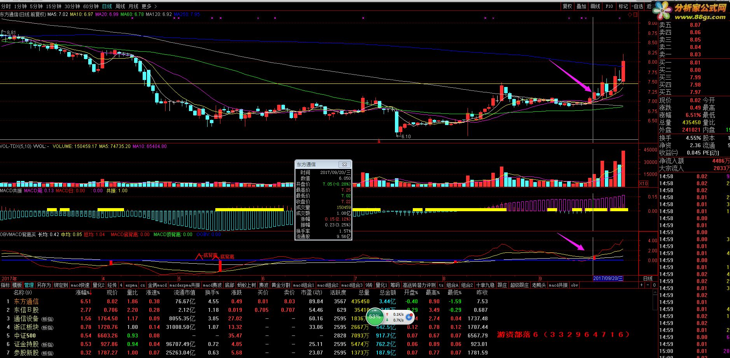Click the minus button on the indicator bar
Viewport: 730px width, 358px height.
[648, 285]
